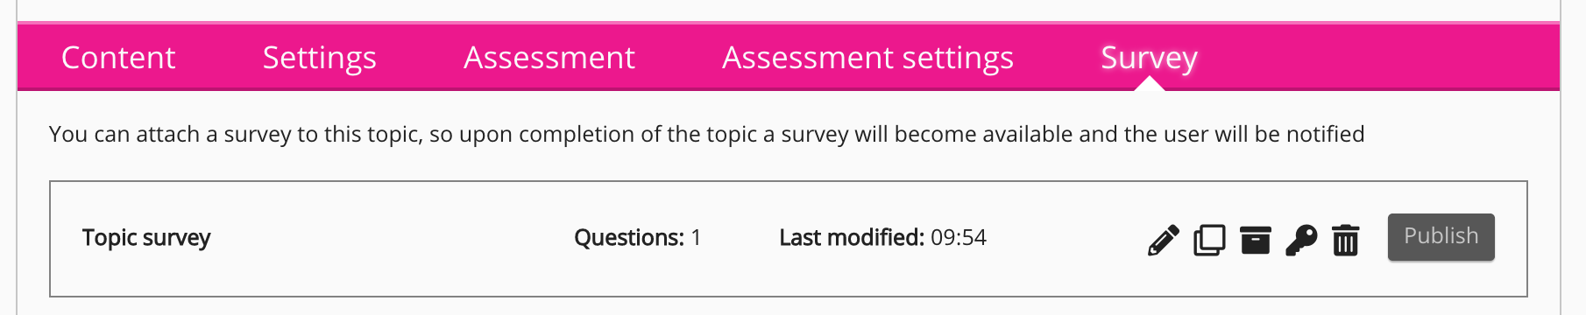The image size is (1586, 315).
Task: Publish the Topic survey
Action: (x=1441, y=236)
